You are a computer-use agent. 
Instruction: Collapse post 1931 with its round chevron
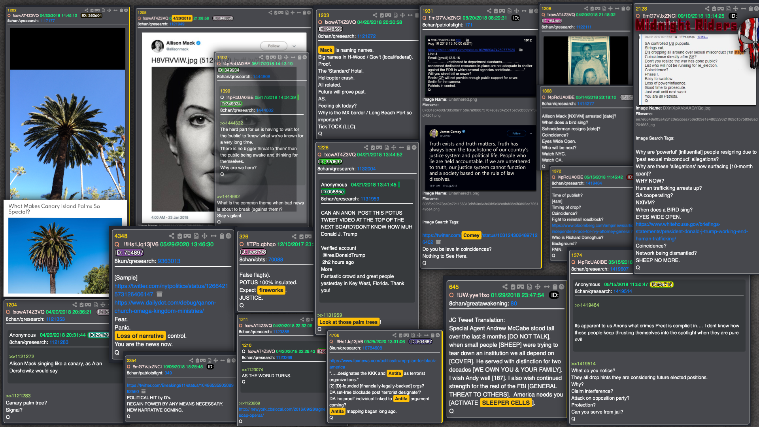click(537, 11)
